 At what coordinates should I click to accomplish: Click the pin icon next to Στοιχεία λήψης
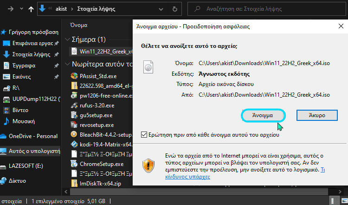tap(57, 54)
